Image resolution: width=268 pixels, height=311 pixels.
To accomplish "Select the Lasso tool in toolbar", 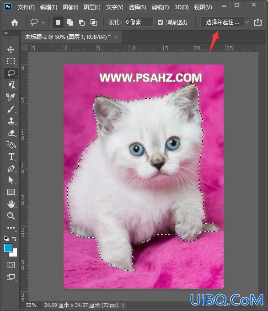I will 11,73.
